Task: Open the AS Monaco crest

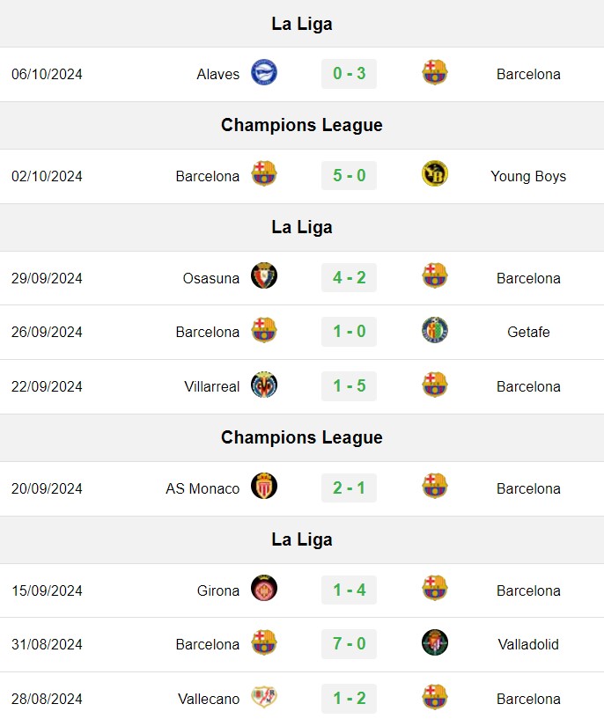Action: tap(264, 486)
